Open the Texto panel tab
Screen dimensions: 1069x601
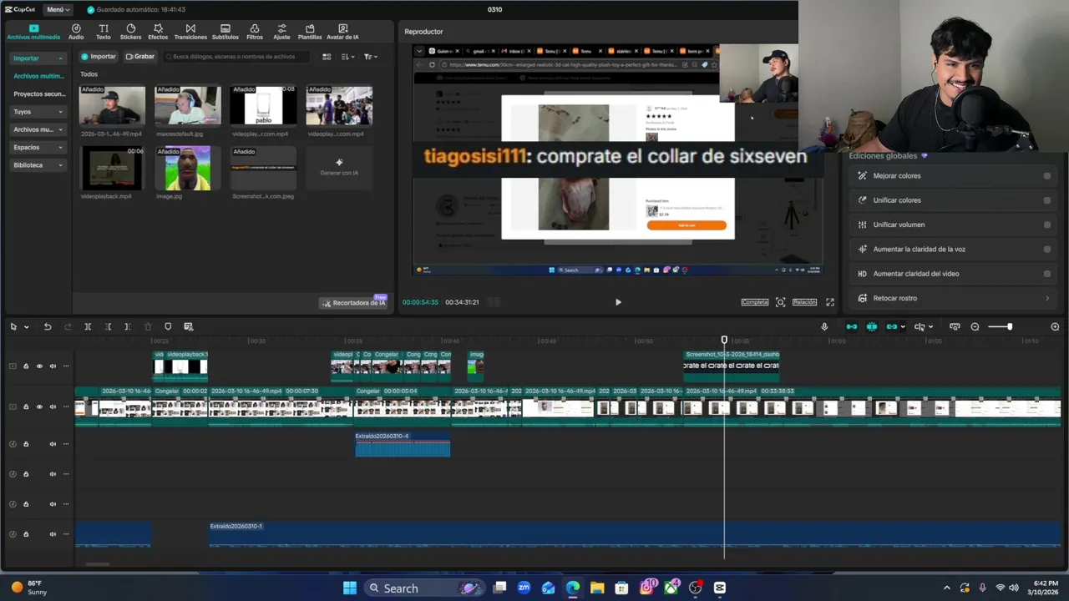tap(104, 32)
